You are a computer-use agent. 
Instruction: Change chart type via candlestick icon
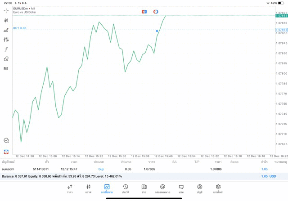tap(6, 20)
